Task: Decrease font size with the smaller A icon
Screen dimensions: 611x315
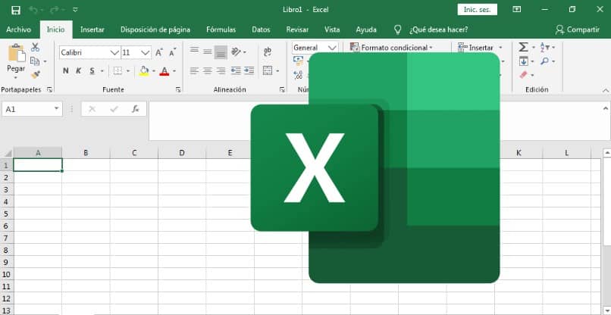Action: [x=173, y=52]
